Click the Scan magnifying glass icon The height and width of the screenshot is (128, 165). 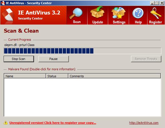(x=76, y=13)
